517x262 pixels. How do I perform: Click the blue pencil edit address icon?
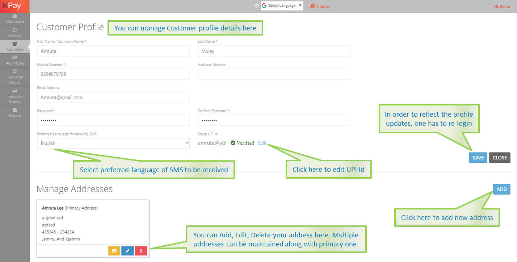(x=127, y=251)
